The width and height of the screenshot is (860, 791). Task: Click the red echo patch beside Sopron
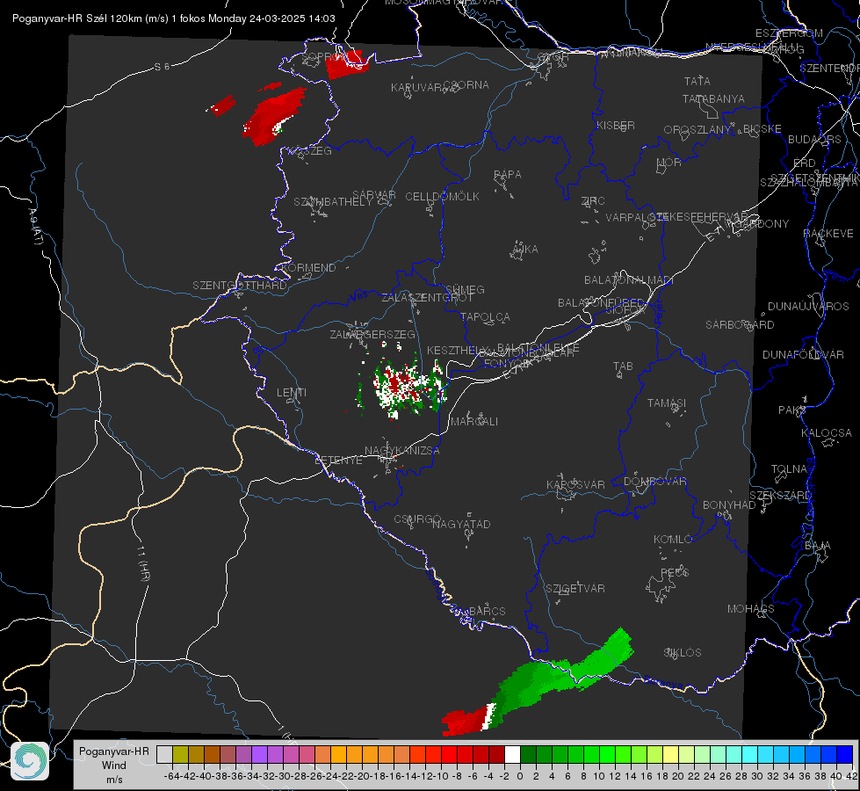pos(346,64)
